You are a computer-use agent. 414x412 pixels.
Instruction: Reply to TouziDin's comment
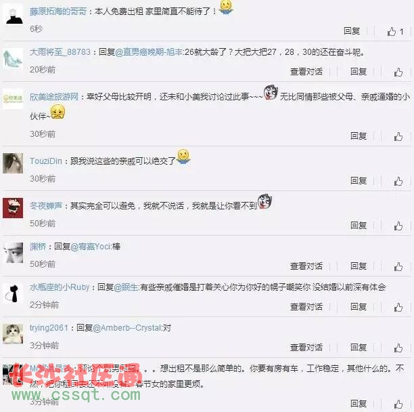point(359,181)
